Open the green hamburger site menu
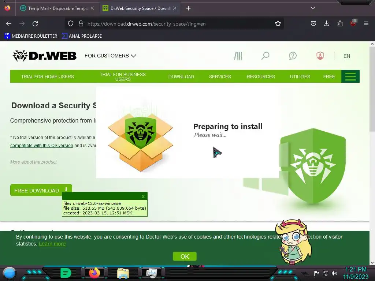375x281 pixels. [350, 76]
